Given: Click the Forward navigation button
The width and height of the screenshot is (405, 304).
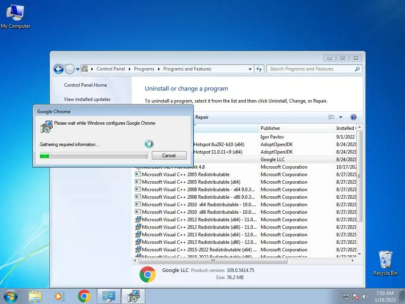Looking at the screenshot, I should tap(70, 69).
